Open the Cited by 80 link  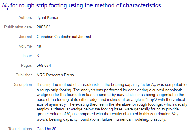click(46, 129)
